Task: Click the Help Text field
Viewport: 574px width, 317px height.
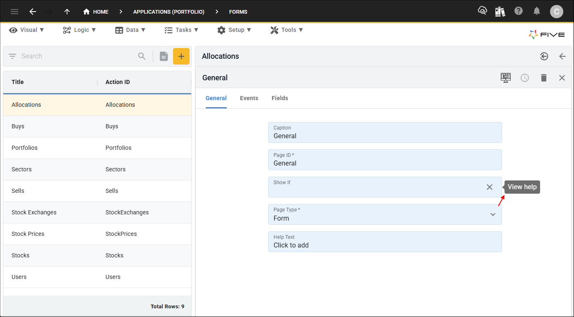Action: [x=384, y=242]
